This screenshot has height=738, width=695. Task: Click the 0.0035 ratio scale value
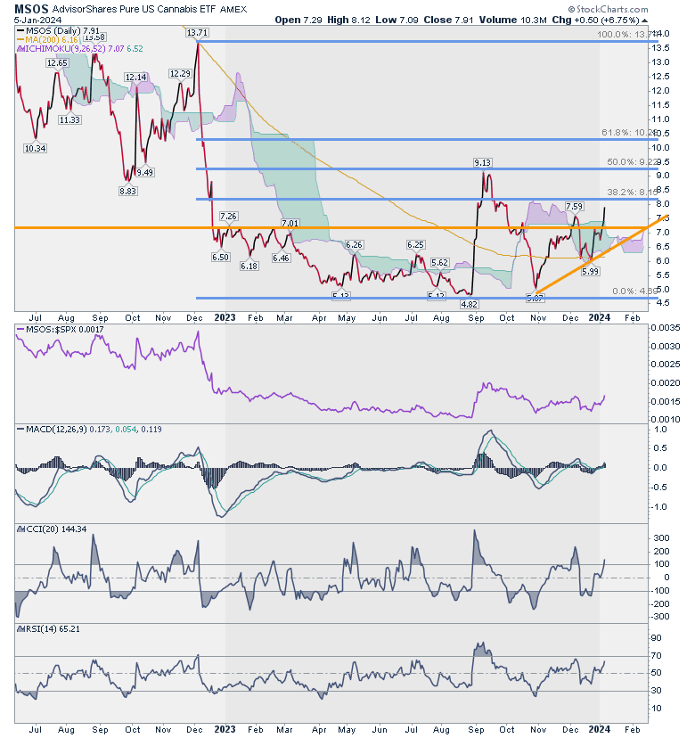pyautogui.click(x=666, y=328)
